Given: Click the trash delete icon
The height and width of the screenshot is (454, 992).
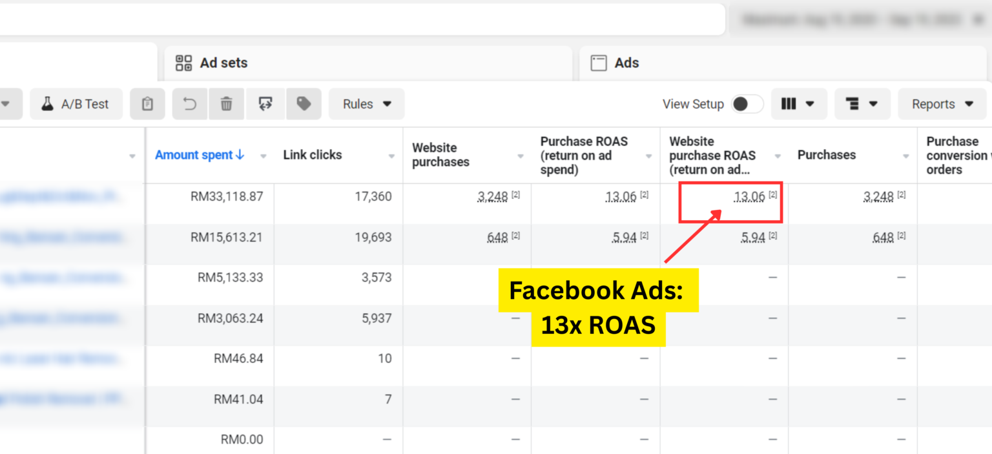Looking at the screenshot, I should (x=226, y=104).
